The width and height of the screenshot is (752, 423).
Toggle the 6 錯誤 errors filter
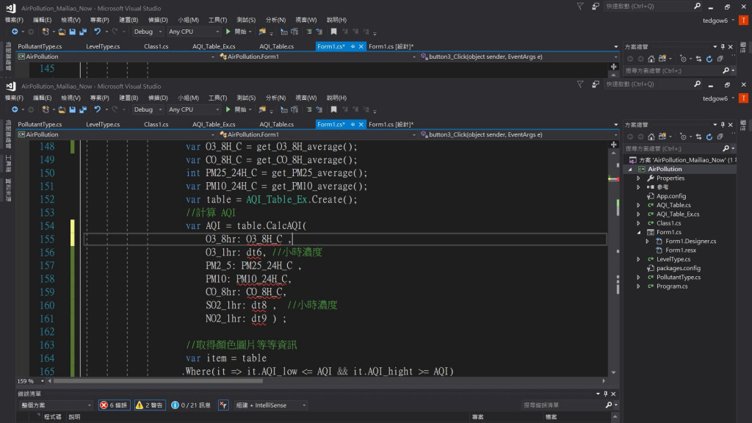[114, 405]
